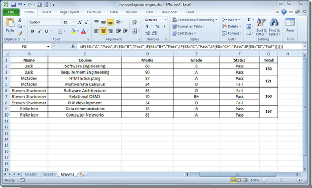This screenshot has height=188, width=312.
Task: Open the Name Box dropdown arrow
Action: (48, 47)
